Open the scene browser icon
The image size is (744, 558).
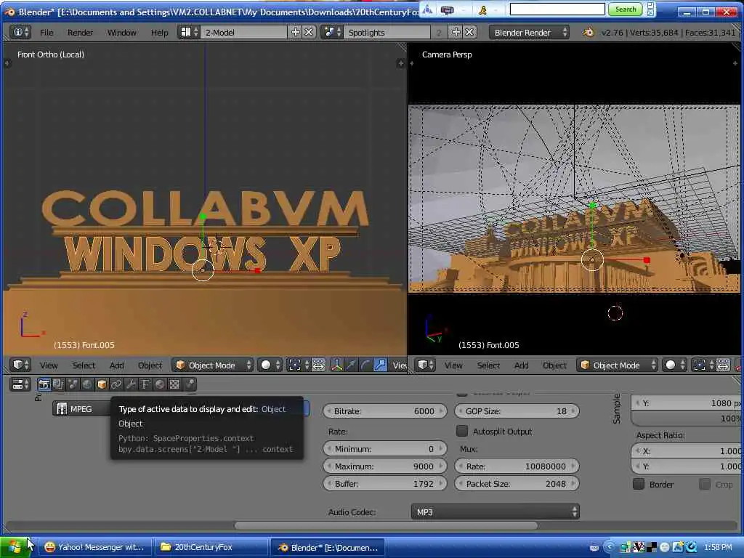click(x=331, y=32)
